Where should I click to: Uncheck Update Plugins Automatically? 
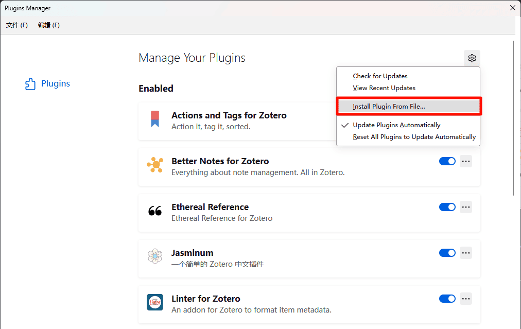(396, 125)
